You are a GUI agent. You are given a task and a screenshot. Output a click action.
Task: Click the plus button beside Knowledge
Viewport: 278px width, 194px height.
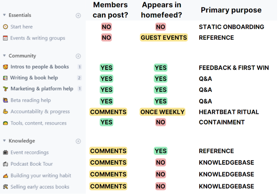pos(78,141)
